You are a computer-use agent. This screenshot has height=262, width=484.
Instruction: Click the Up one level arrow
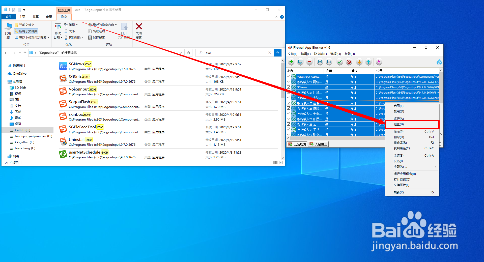(x=25, y=53)
